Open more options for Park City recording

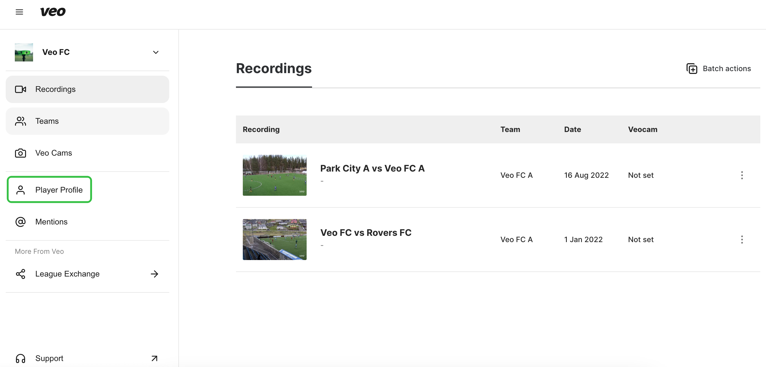coord(742,175)
